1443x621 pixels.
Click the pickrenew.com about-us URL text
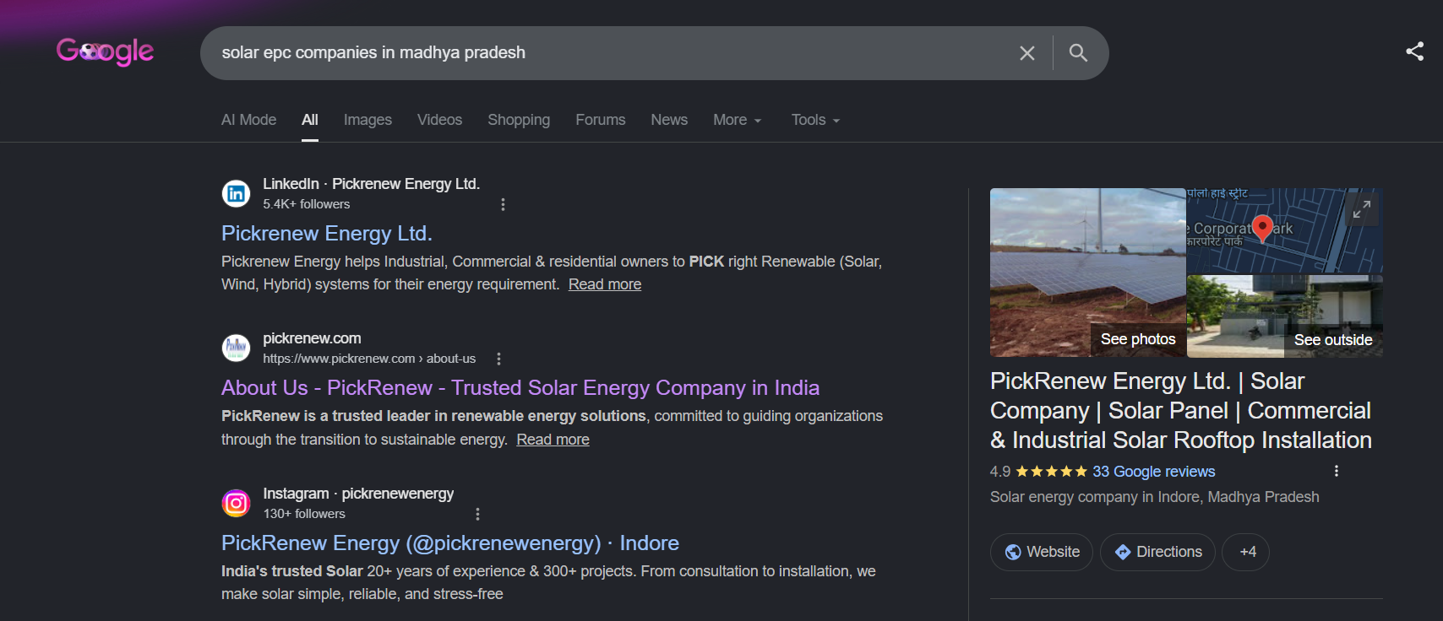coord(369,359)
